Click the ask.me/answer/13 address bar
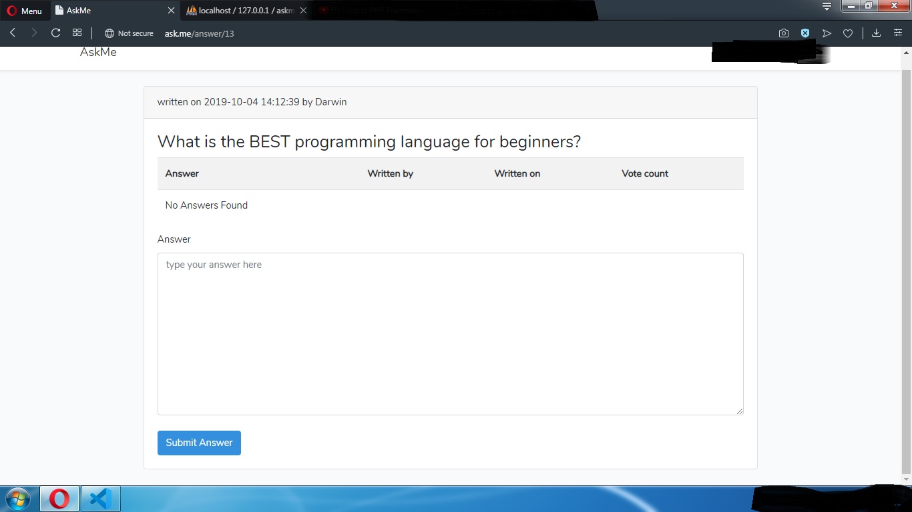The height and width of the screenshot is (512, 912). tap(200, 33)
